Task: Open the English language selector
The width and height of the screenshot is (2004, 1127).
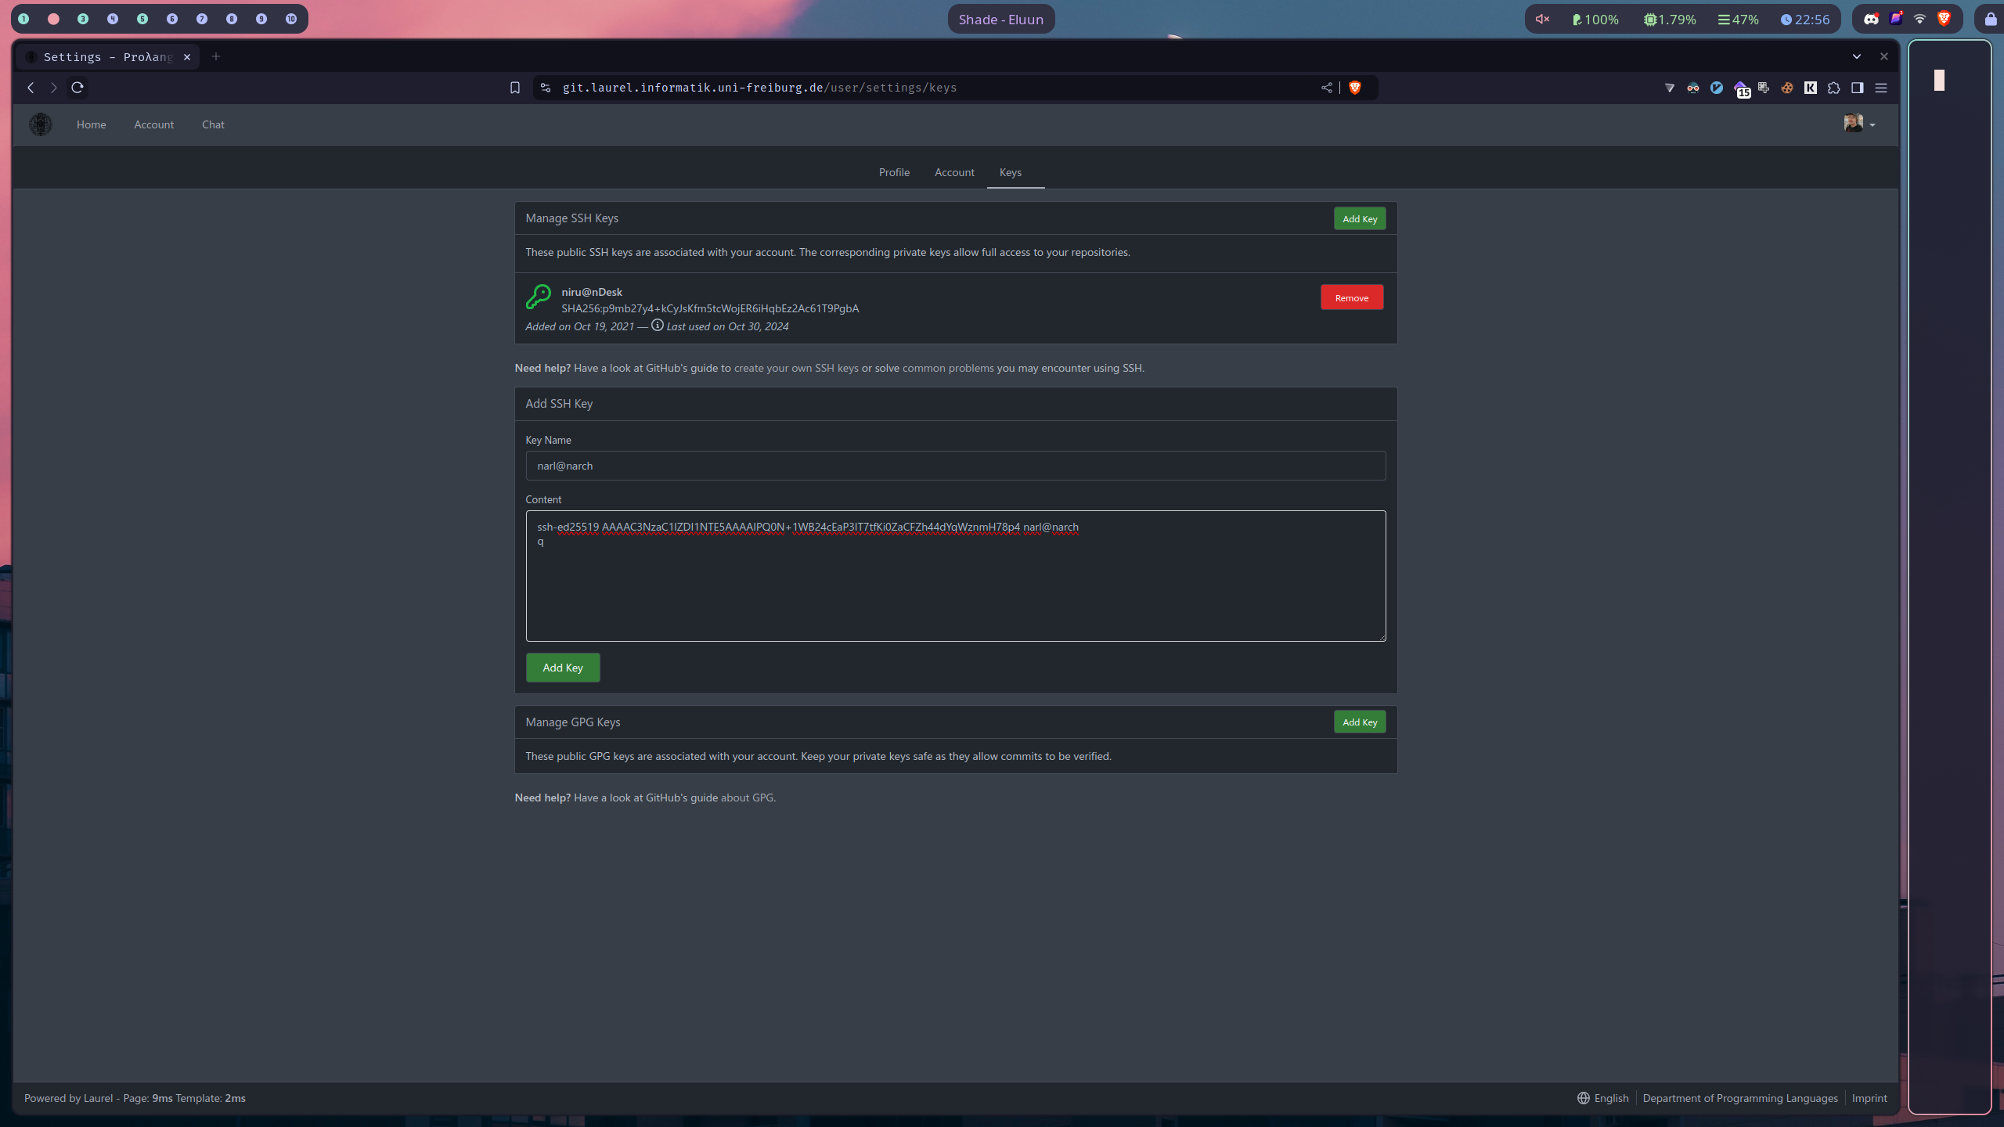Action: click(1602, 1098)
